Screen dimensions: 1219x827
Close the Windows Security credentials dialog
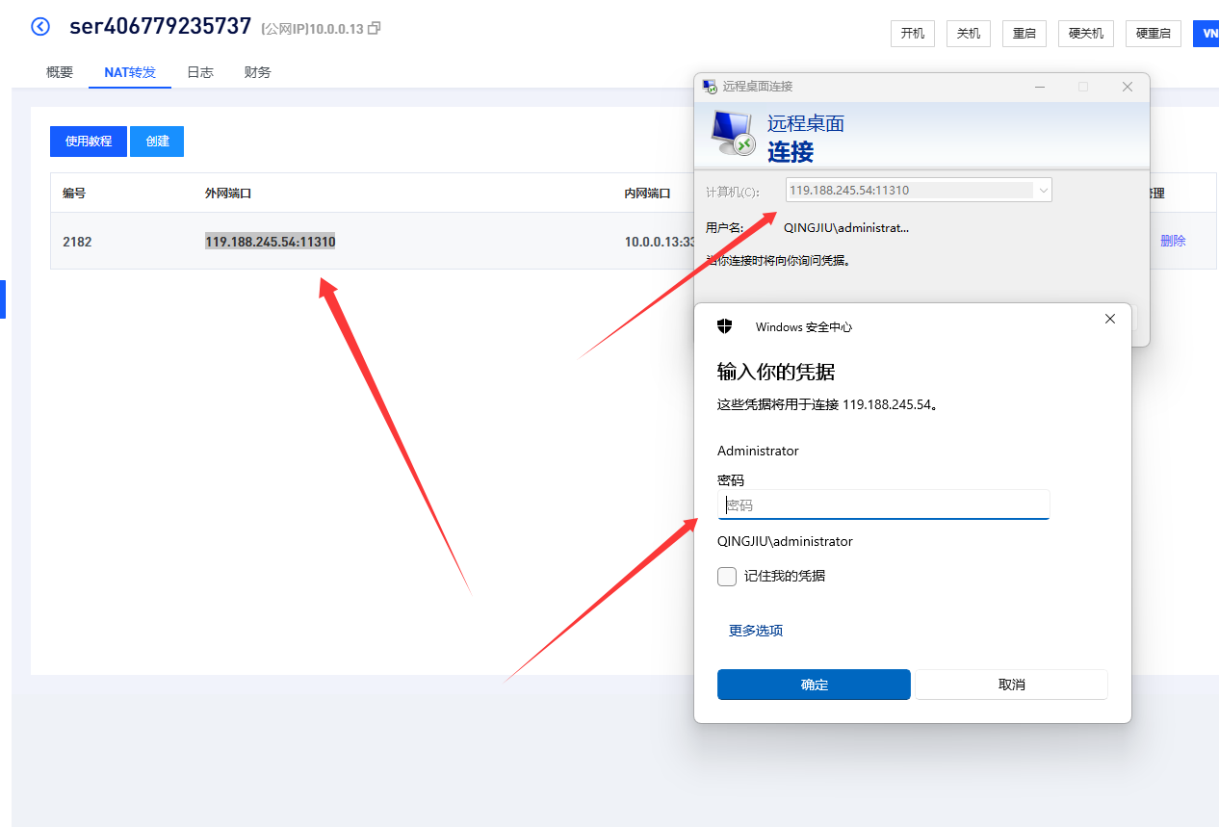coord(1110,319)
